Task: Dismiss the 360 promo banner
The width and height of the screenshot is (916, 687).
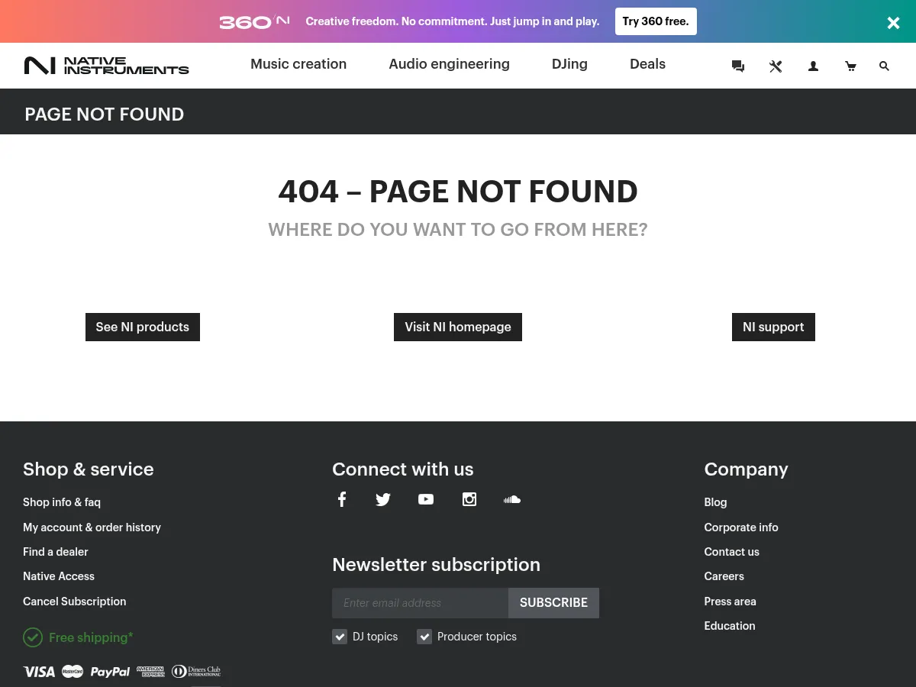Action: pos(893,23)
